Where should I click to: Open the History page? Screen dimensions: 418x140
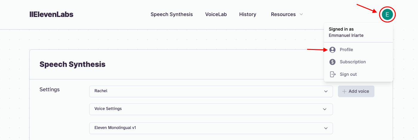[x=248, y=14]
